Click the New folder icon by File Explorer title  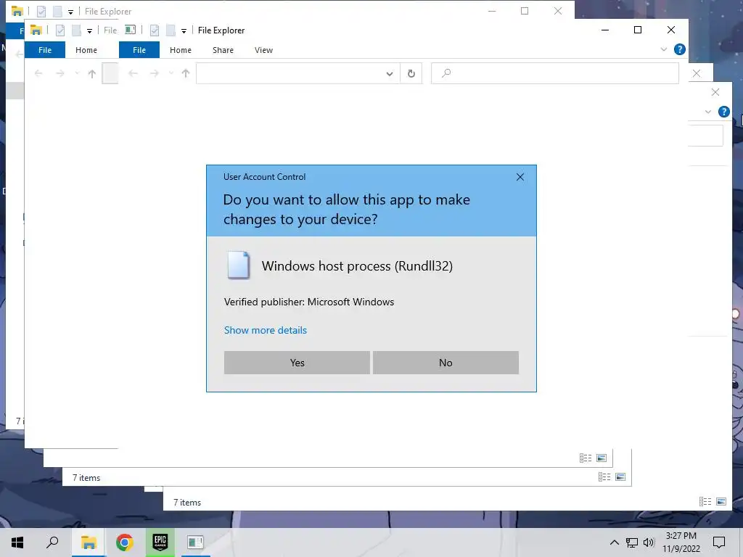point(171,30)
